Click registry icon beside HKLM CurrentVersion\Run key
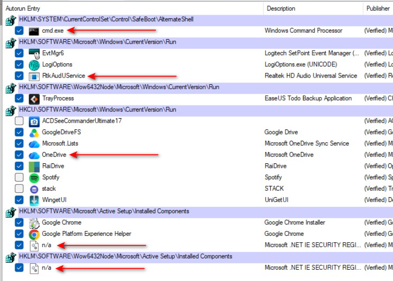The image size is (393, 281). (11, 43)
